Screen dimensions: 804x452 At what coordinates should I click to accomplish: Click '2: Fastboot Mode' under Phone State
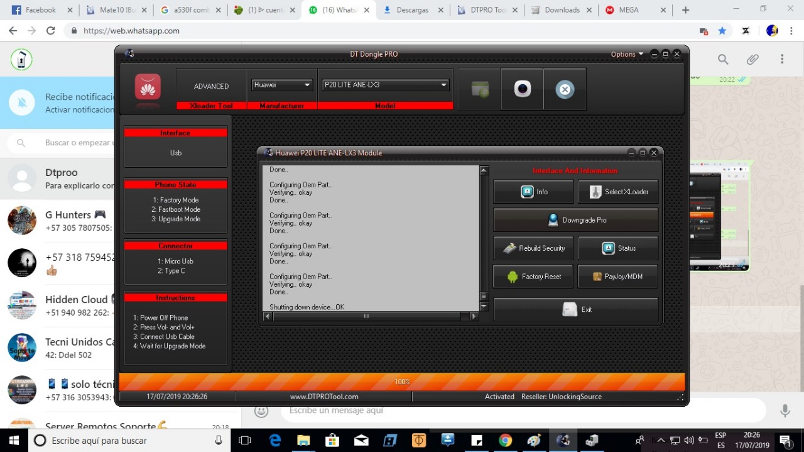176,209
